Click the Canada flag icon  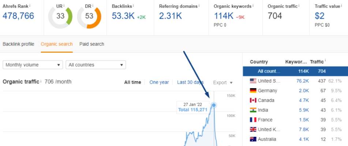(253, 100)
